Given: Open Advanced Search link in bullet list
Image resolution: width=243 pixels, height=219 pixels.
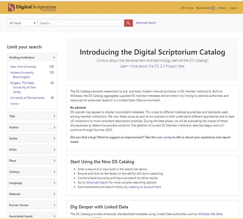Looking at the screenshot, I should (x=97, y=183).
